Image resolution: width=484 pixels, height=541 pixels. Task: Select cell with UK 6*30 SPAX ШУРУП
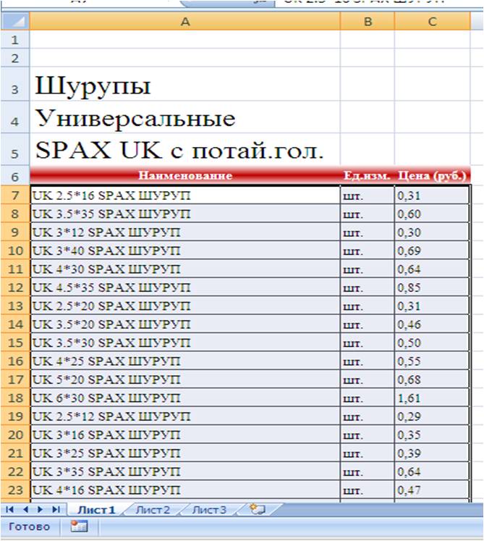(x=185, y=398)
